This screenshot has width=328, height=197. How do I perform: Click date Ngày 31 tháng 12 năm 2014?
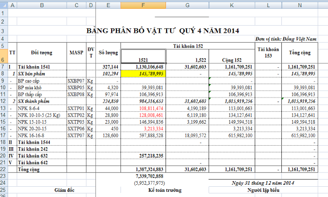click(x=263, y=183)
